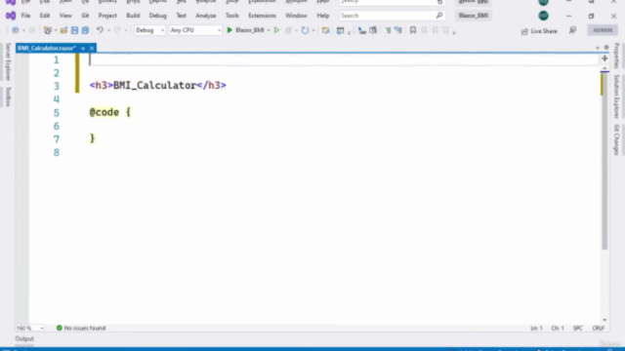Open the Git menu

(85, 16)
